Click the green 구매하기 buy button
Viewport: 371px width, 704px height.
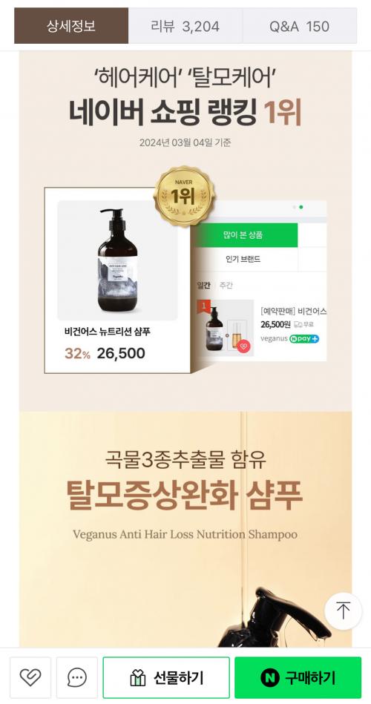[x=298, y=677]
